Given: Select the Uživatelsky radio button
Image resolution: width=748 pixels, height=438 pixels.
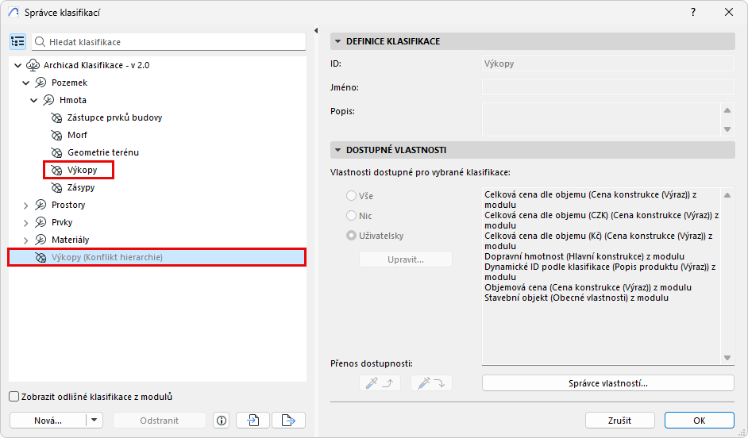Looking at the screenshot, I should pos(351,236).
